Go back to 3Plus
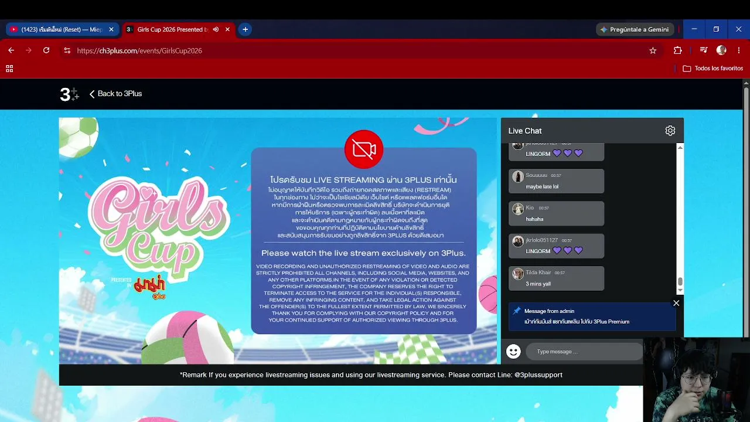This screenshot has width=750, height=422. (115, 94)
